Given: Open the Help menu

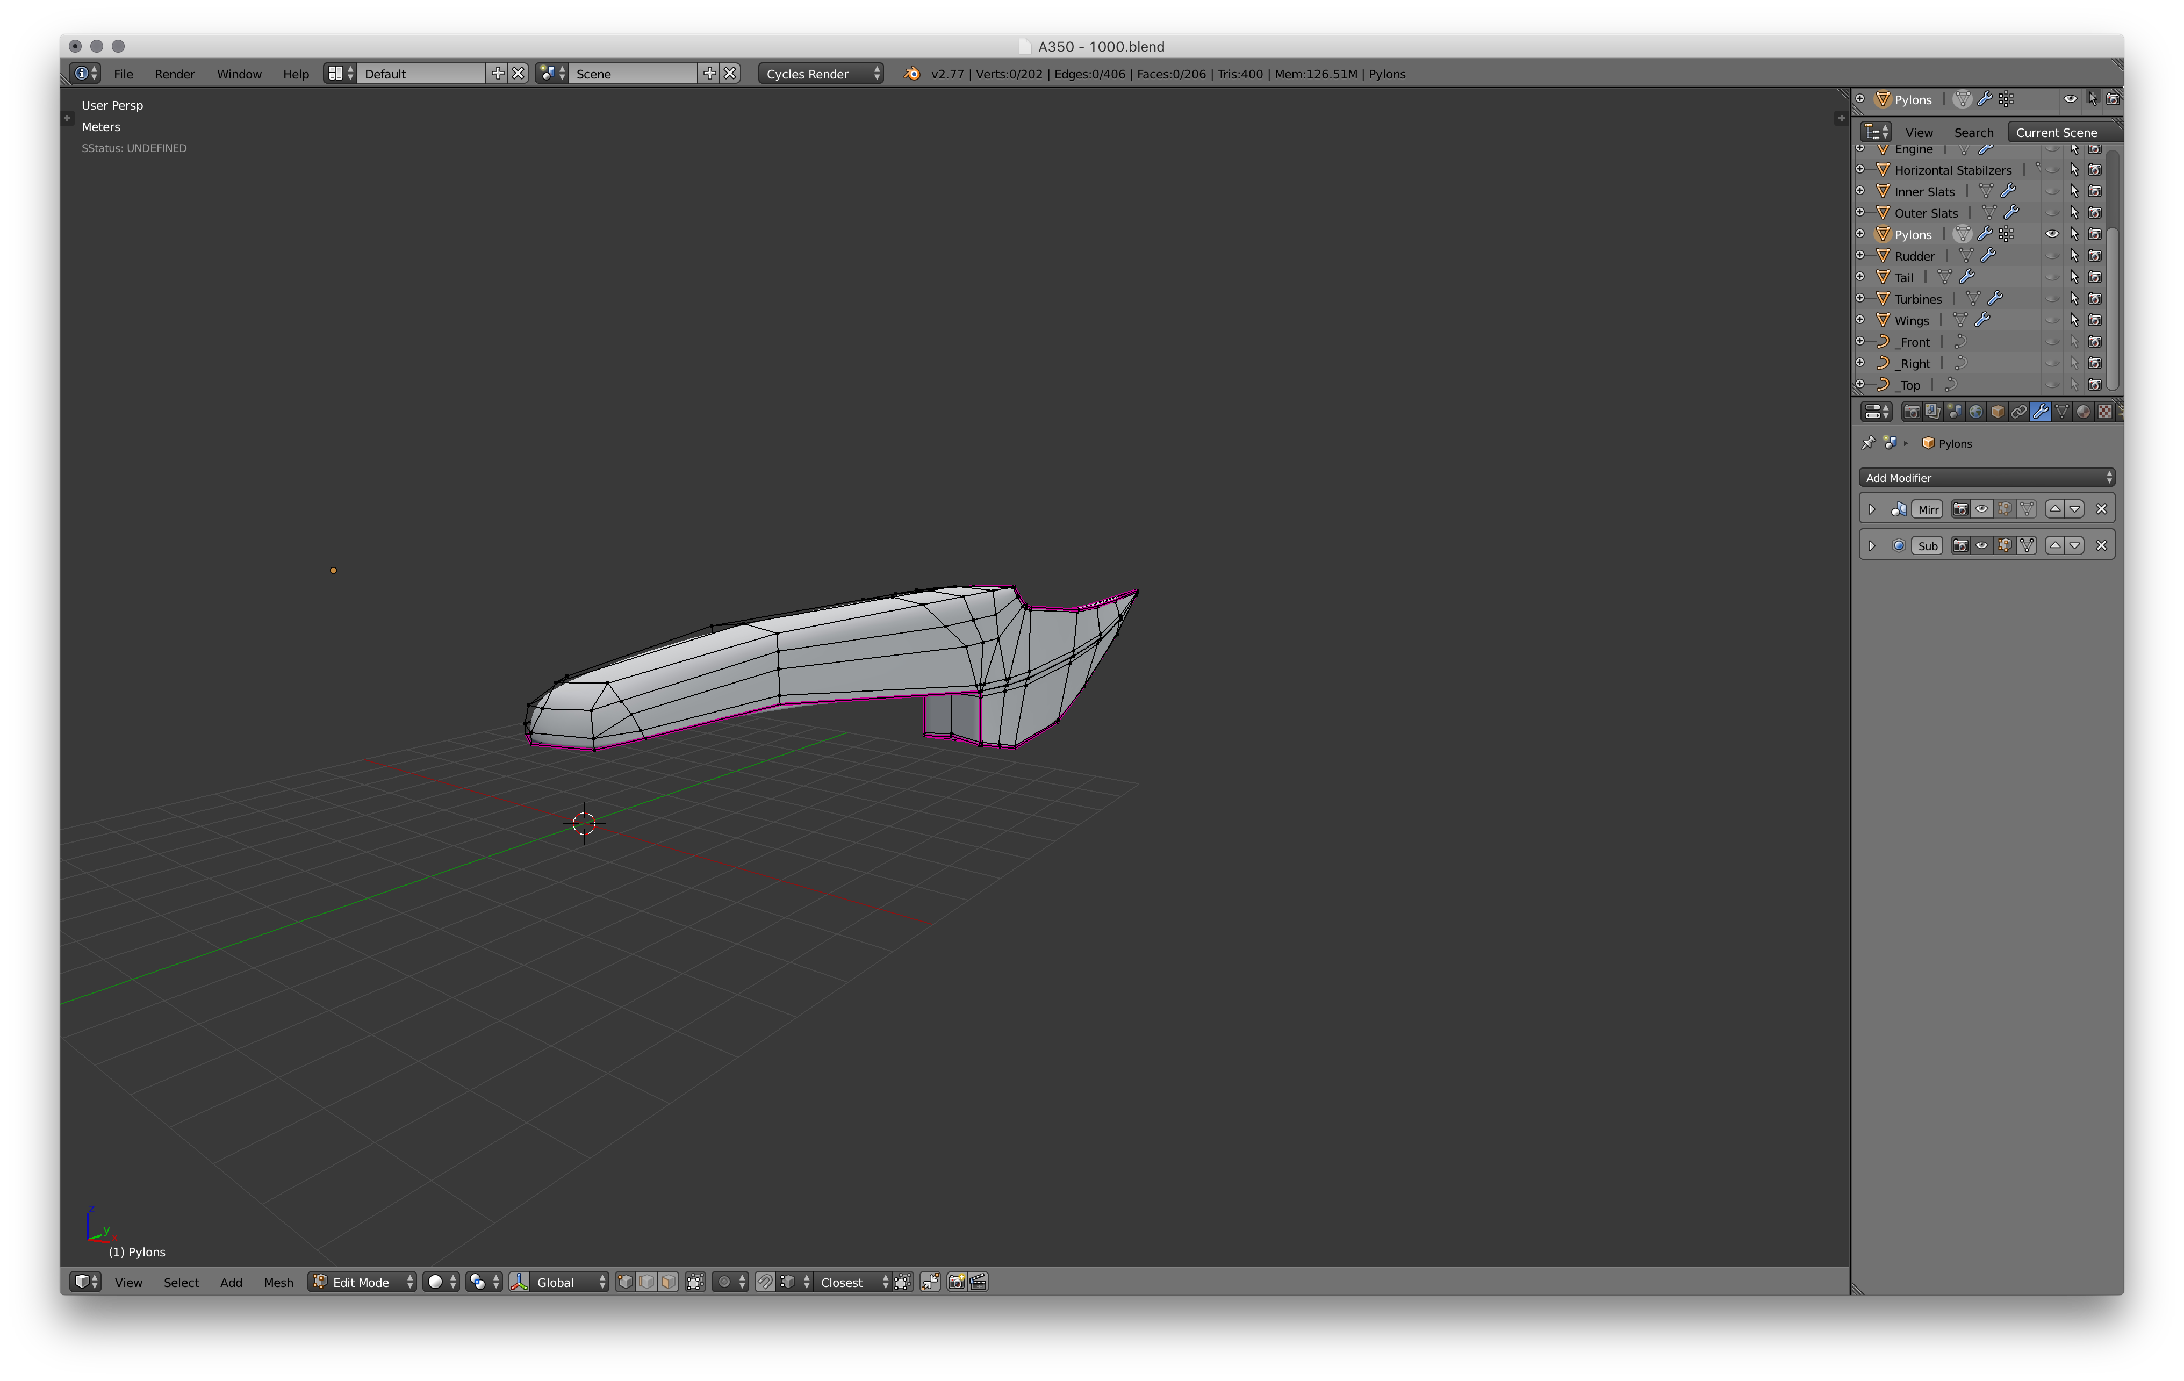Looking at the screenshot, I should 296,74.
